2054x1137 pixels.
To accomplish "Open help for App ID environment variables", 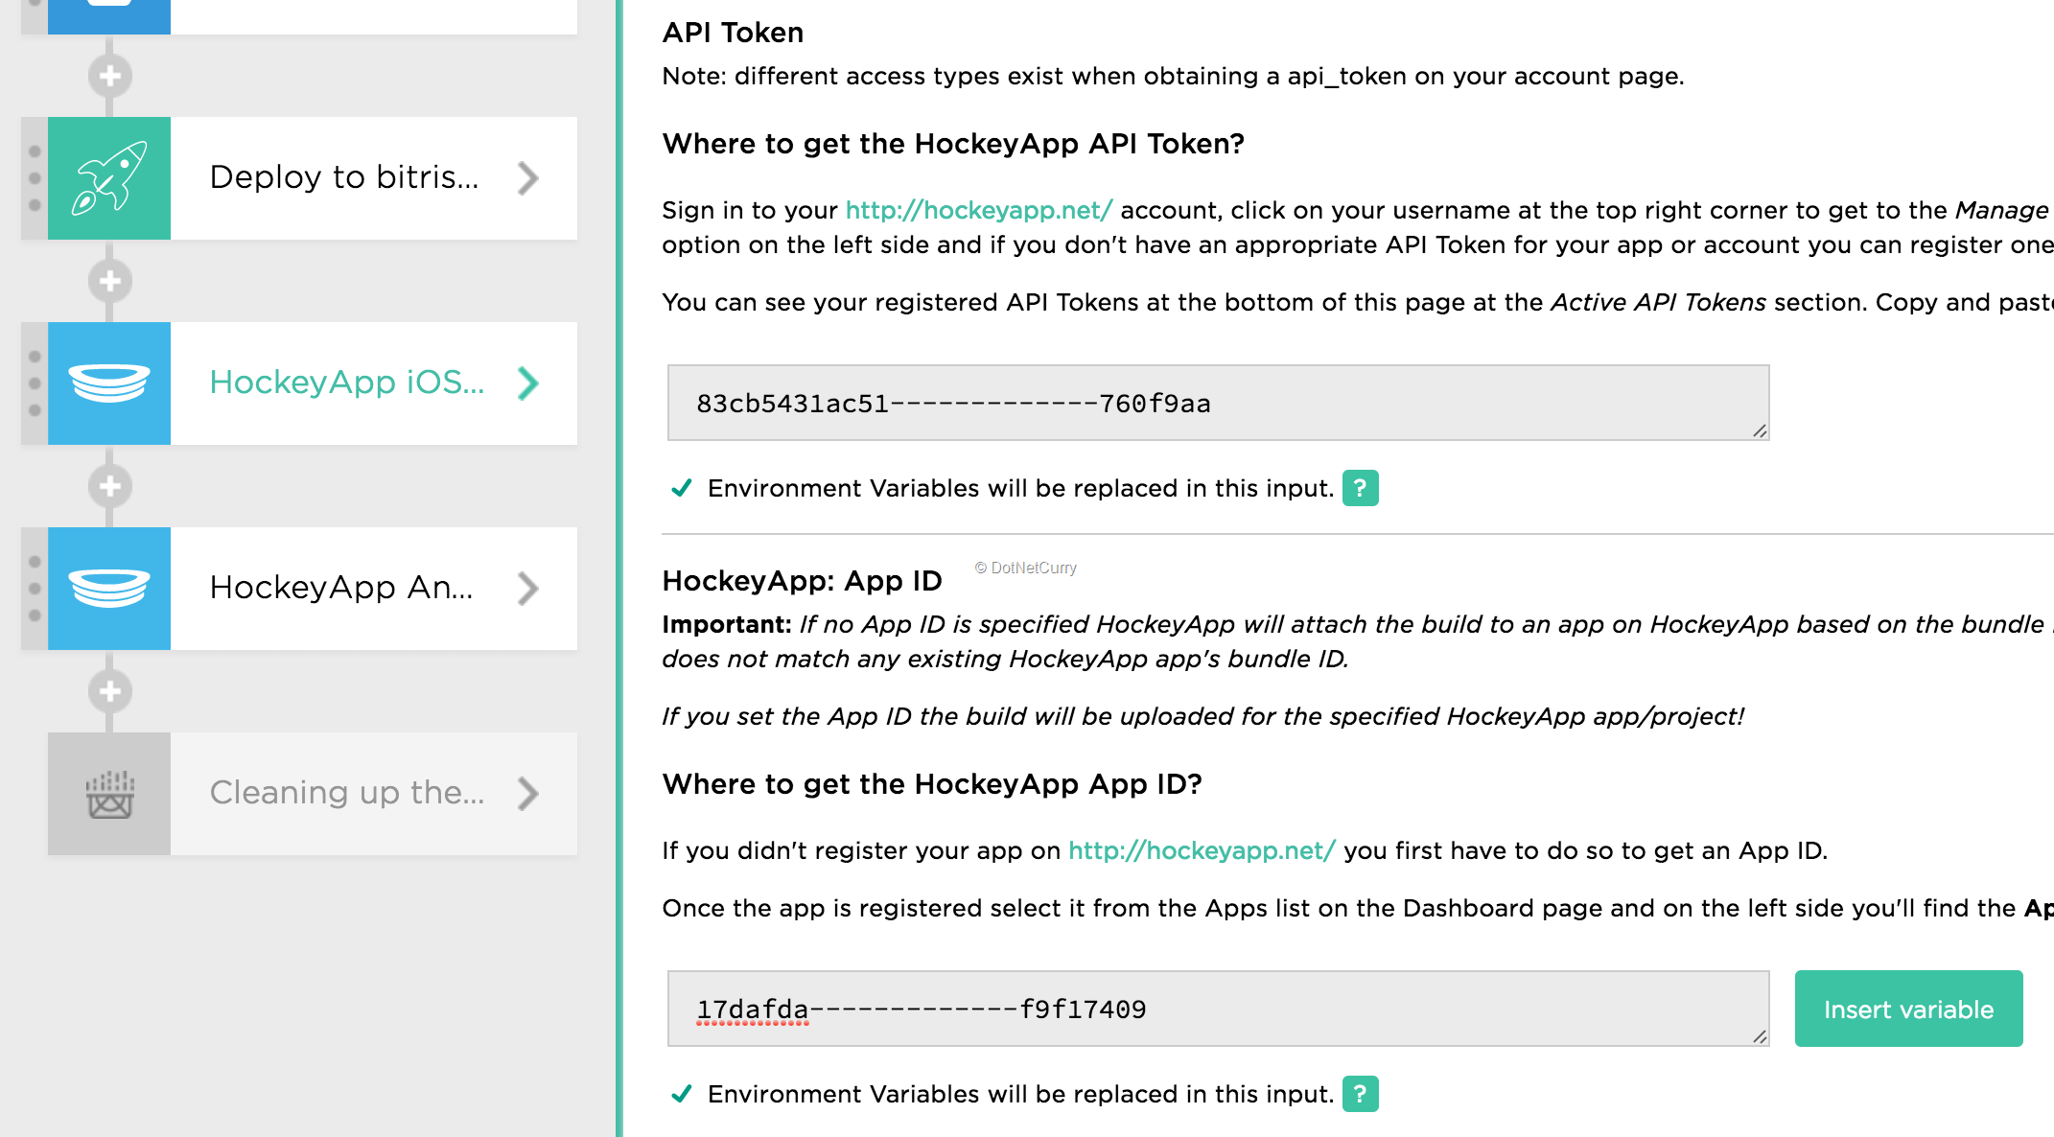I will click(1360, 1094).
